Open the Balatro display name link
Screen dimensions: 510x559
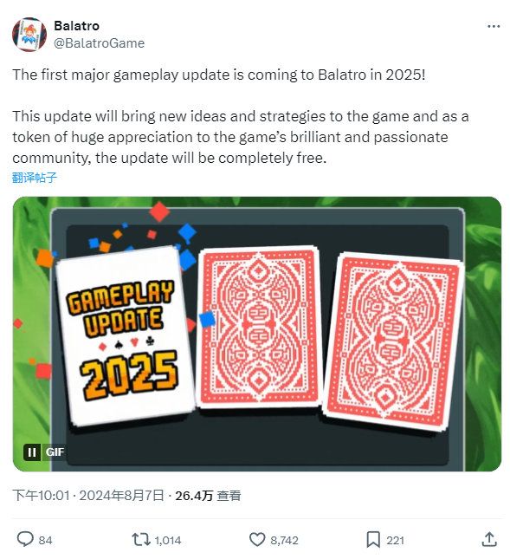(x=76, y=26)
